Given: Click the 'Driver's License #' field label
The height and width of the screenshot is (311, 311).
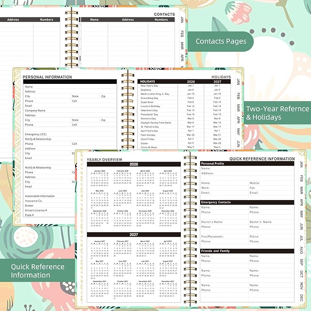Looking at the screenshot, I should click(36, 210).
